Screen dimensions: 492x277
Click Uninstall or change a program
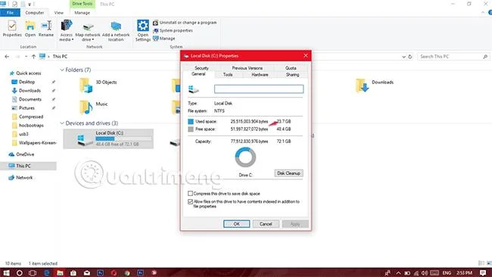click(185, 23)
